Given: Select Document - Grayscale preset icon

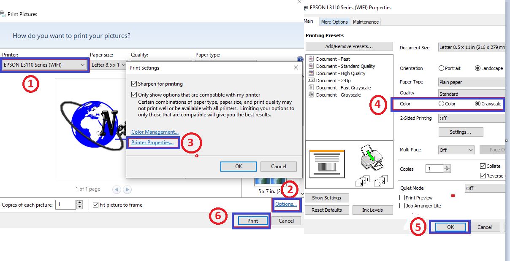Looking at the screenshot, I should [x=311, y=94].
